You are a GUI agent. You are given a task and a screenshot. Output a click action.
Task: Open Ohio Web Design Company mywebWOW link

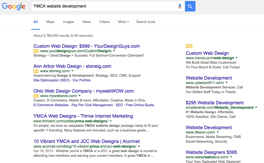tap(83, 91)
